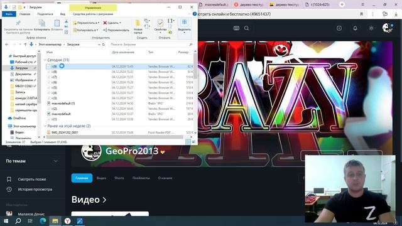Sort by the Имя column header
This screenshot has width=402, height=226.
[x=50, y=52]
